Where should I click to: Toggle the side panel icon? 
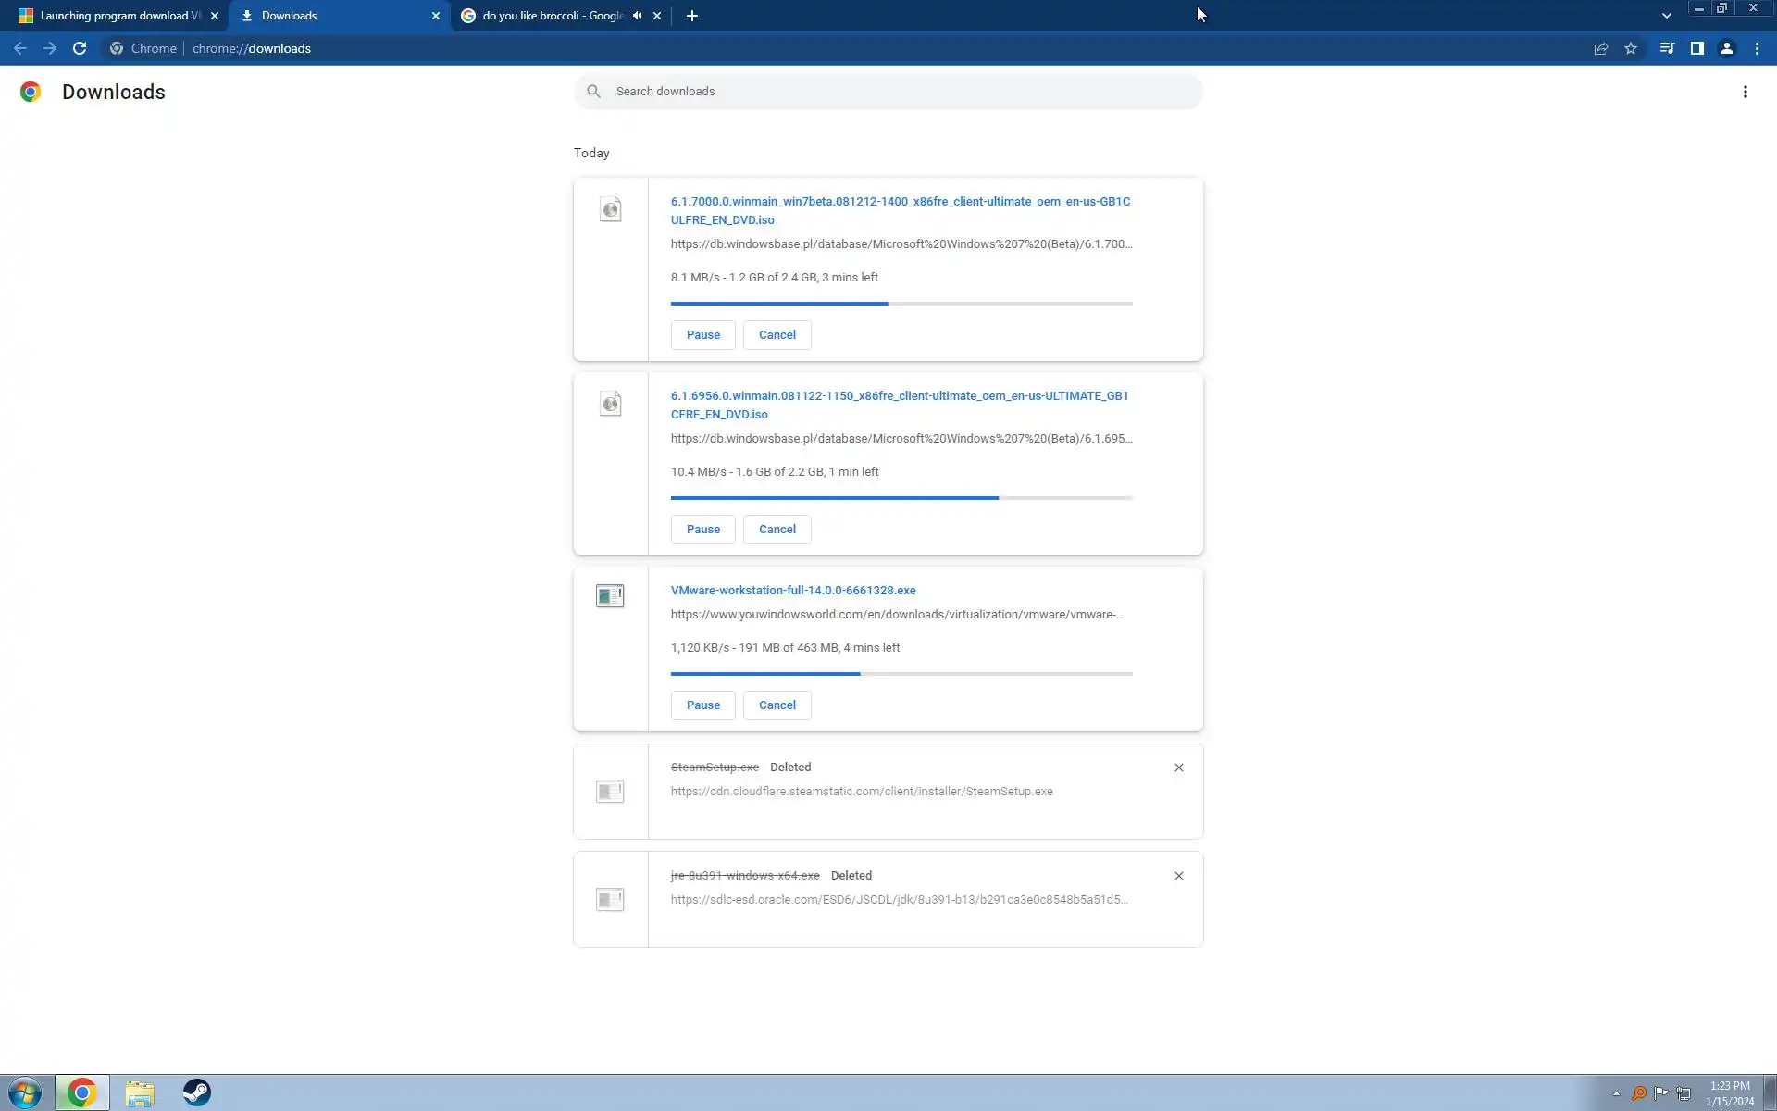[1696, 48]
